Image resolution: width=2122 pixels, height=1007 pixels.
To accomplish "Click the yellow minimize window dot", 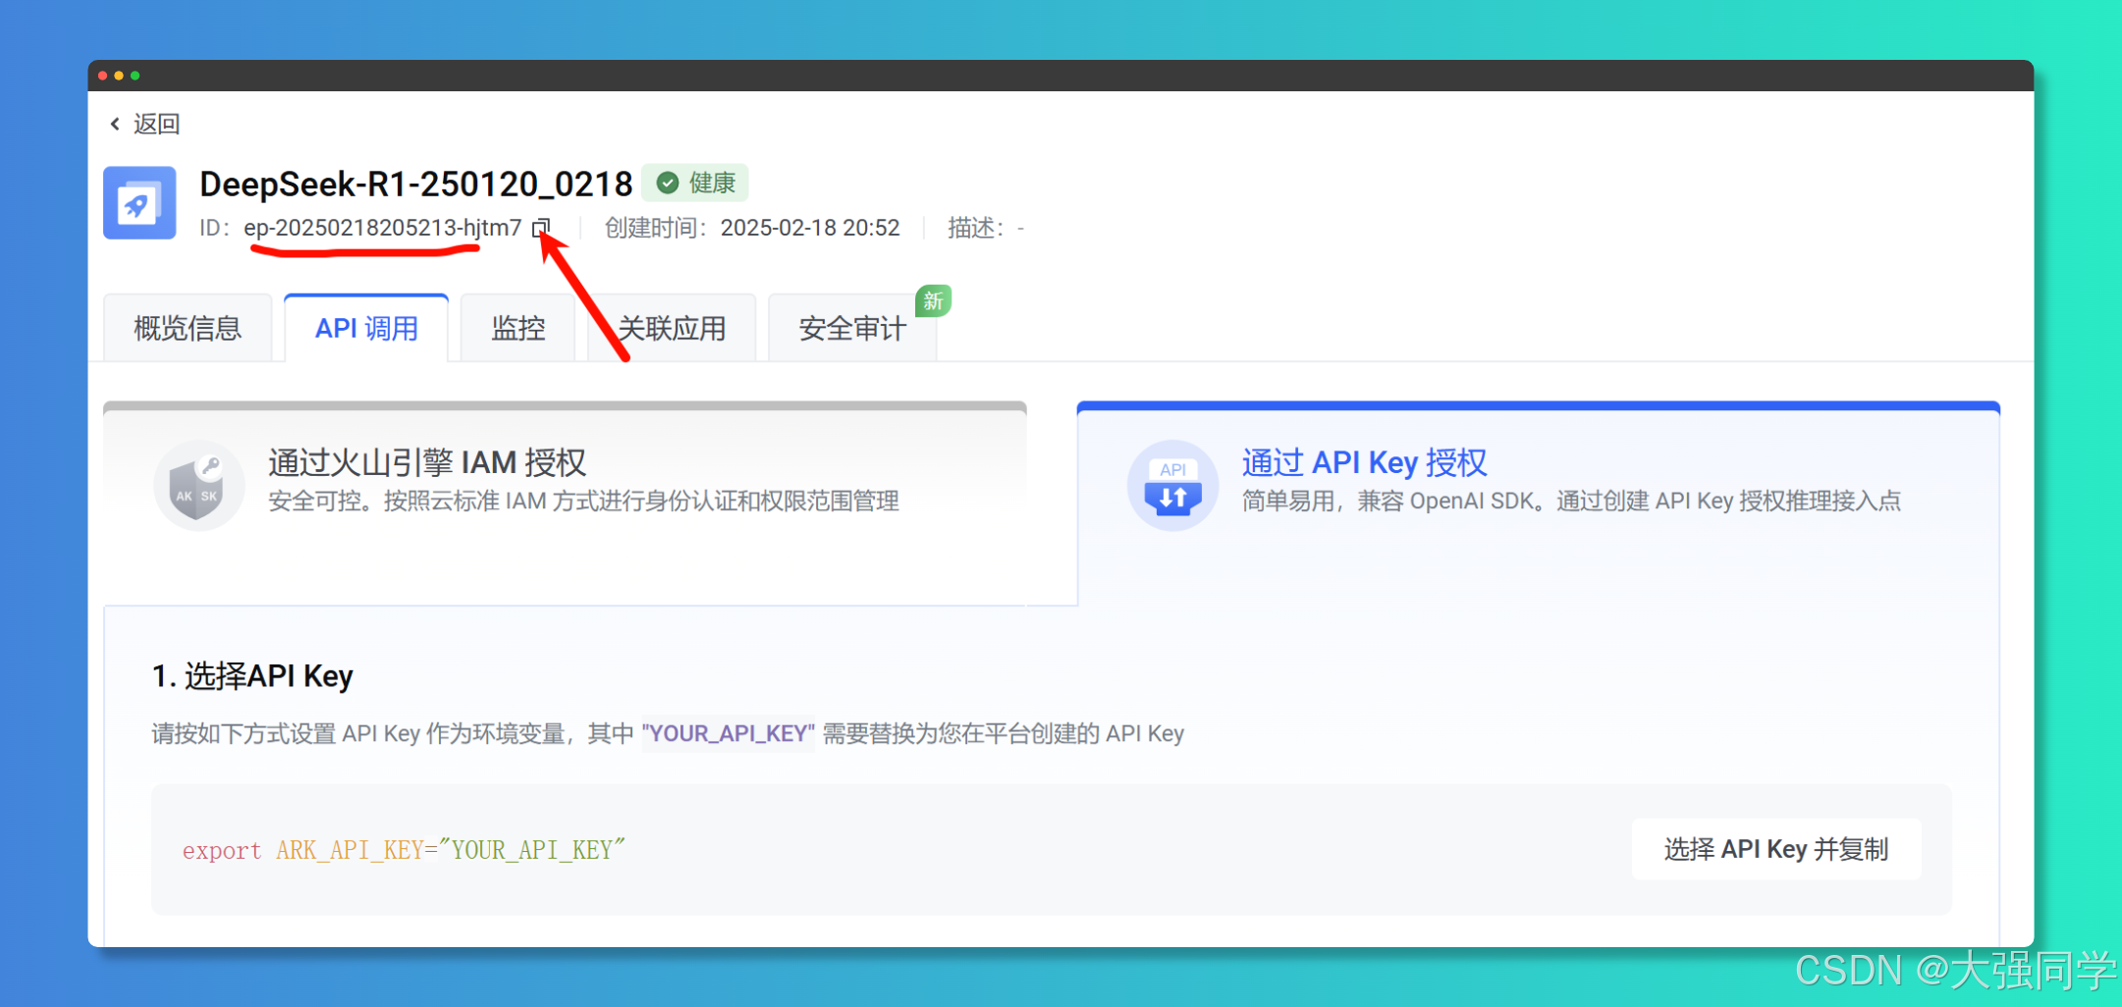I will tap(119, 76).
